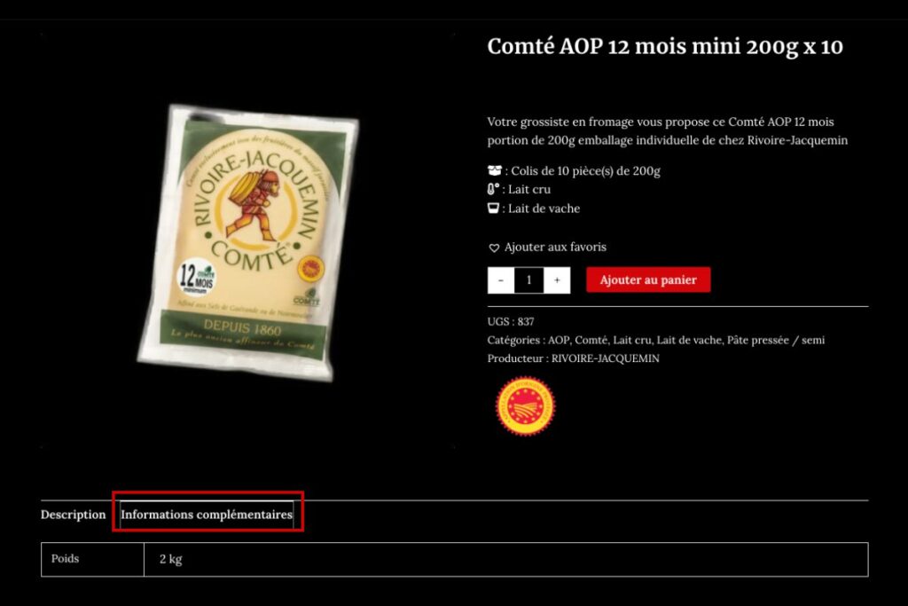Open the AOP category link

tap(559, 340)
